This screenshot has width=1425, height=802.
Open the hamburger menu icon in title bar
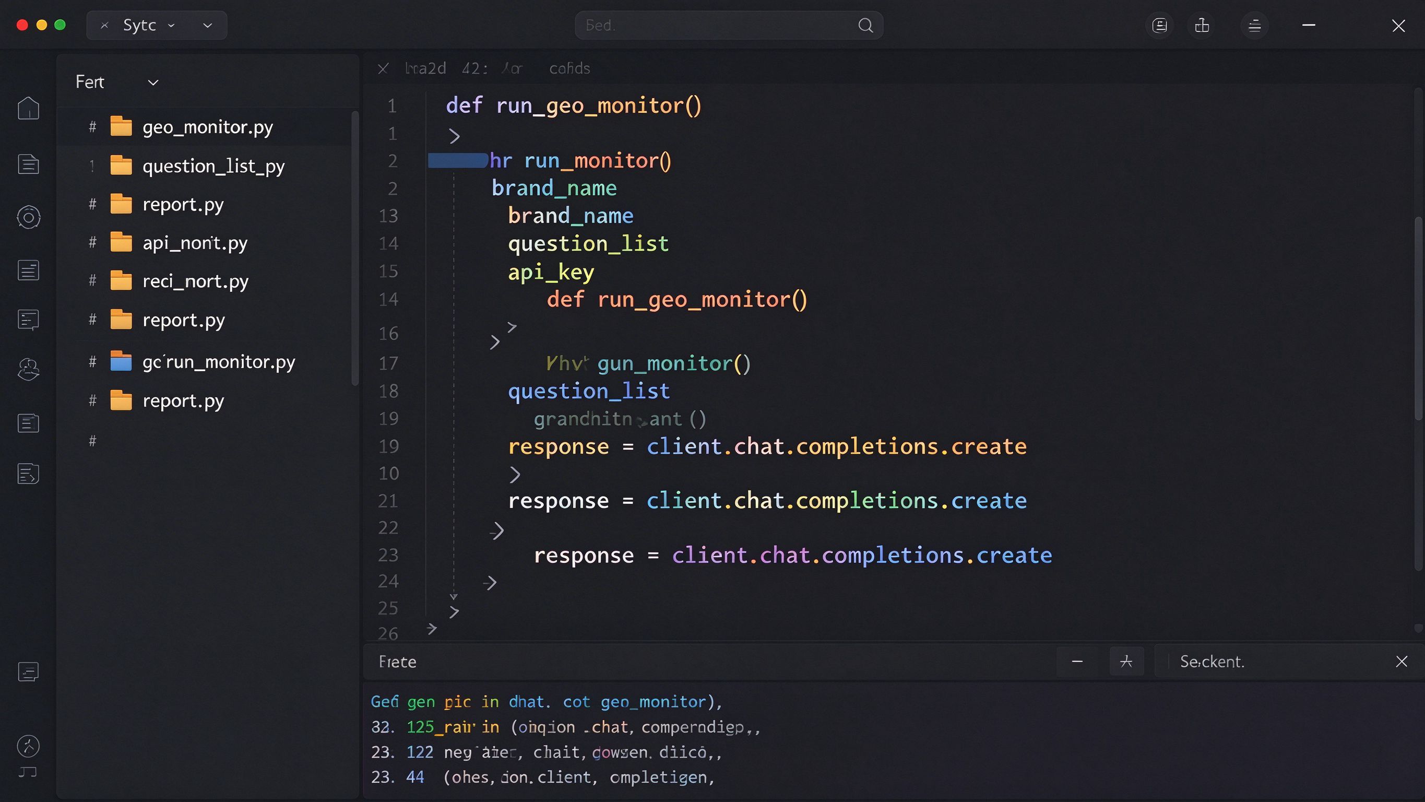(1255, 26)
